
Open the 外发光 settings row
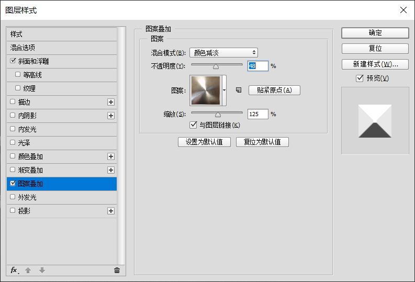[62, 197]
